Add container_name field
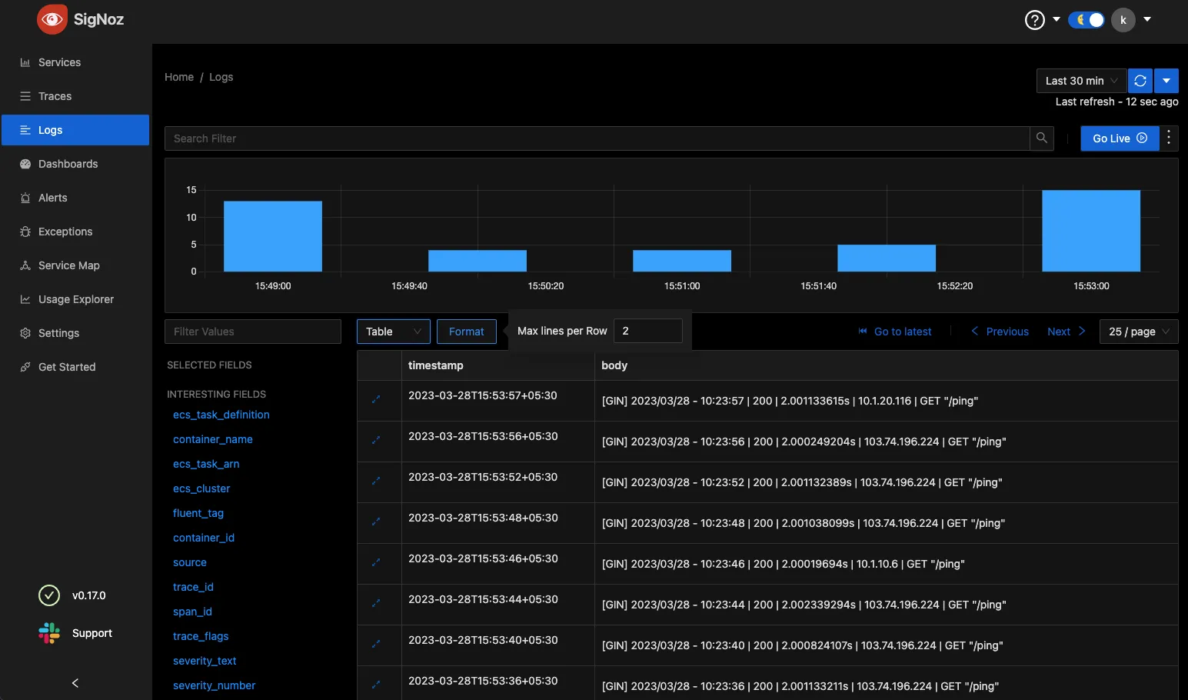The height and width of the screenshot is (700, 1188). 213,439
